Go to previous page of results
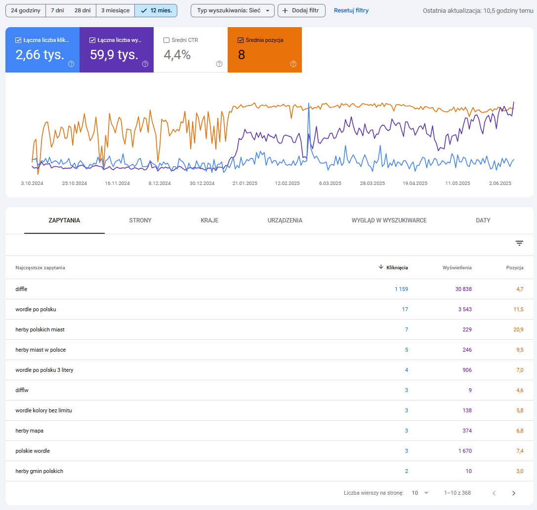The image size is (537, 510). point(494,493)
